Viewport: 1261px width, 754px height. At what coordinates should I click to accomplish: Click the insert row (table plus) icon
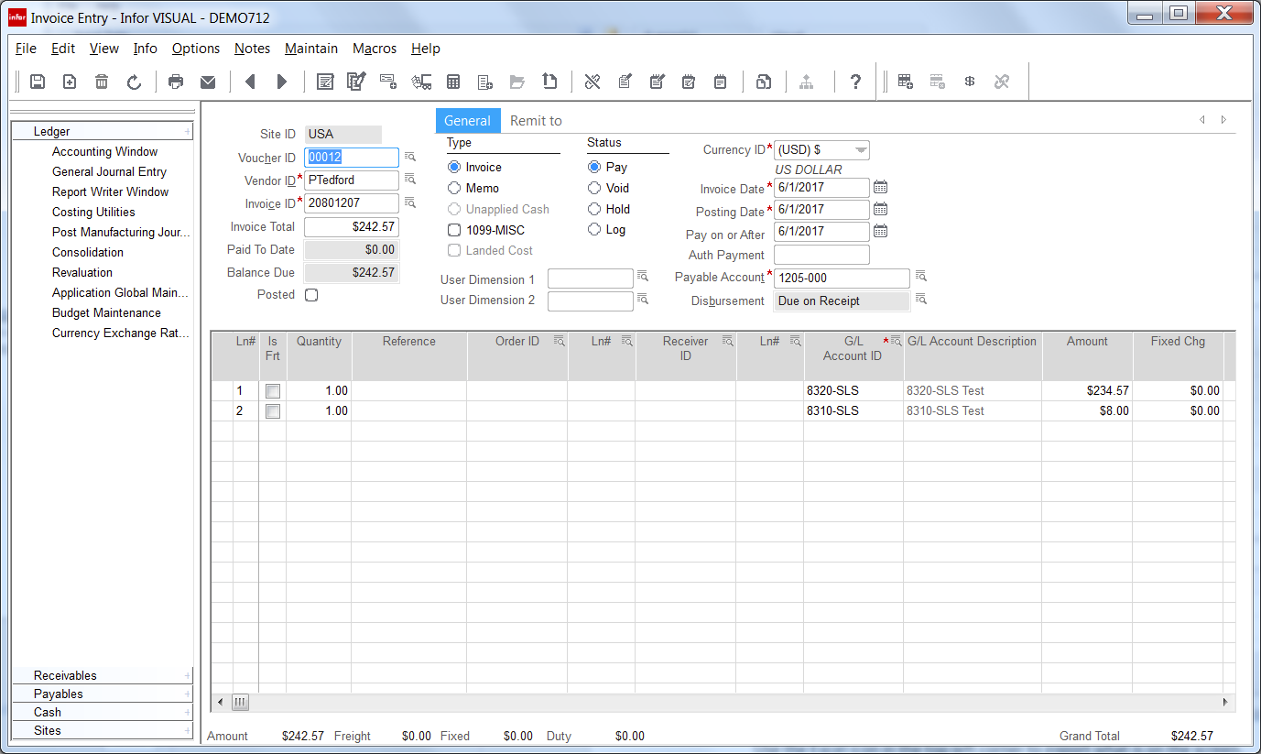point(906,82)
